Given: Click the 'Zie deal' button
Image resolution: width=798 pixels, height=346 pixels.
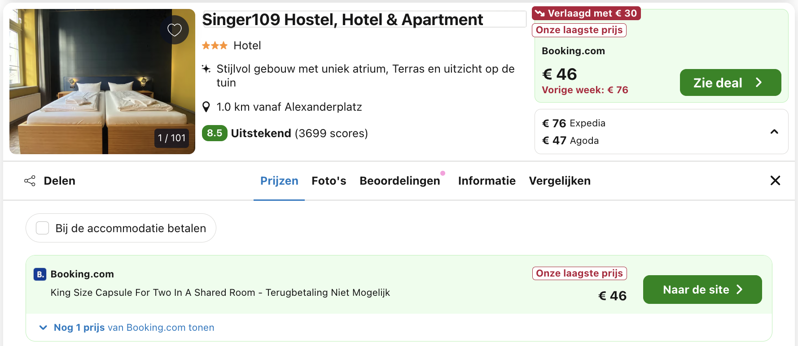Looking at the screenshot, I should [x=730, y=82].
